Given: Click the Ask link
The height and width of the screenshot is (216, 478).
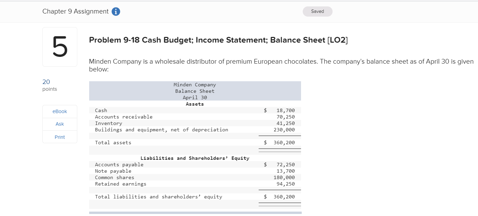Looking at the screenshot, I should (x=59, y=124).
